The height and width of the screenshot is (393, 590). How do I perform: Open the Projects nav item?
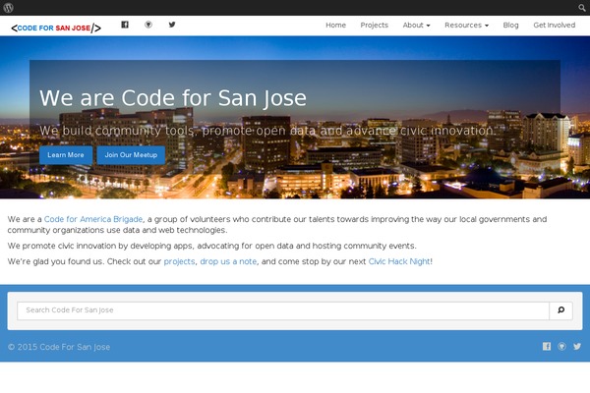(374, 26)
